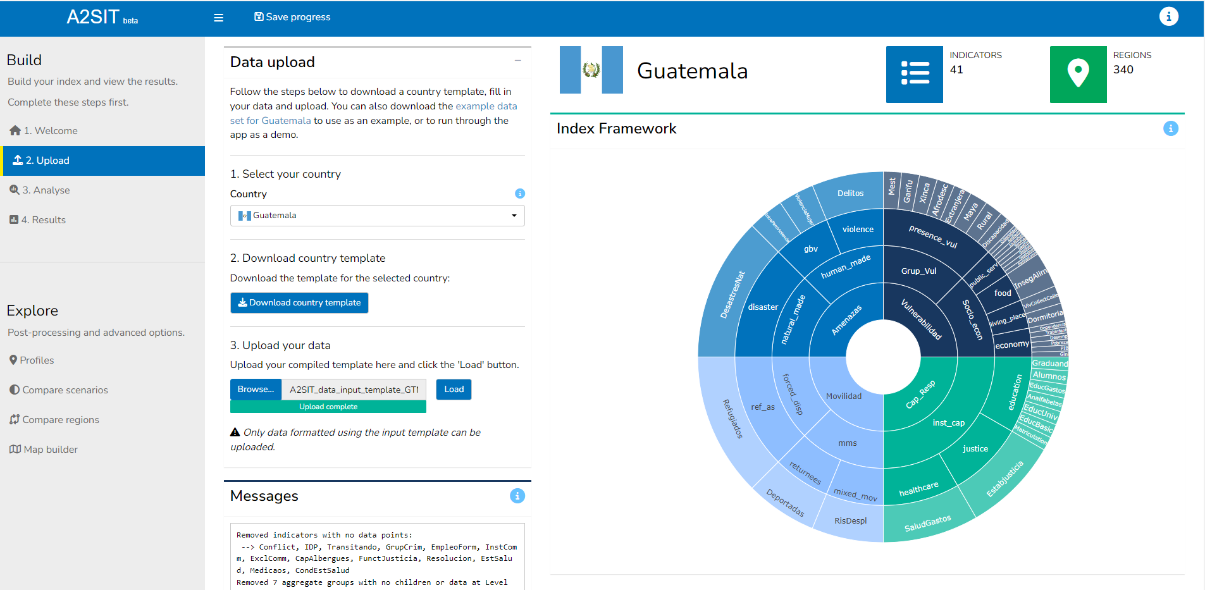The image size is (1205, 590).
Task: Open the Country dropdown showing Guatemala
Action: click(x=377, y=216)
